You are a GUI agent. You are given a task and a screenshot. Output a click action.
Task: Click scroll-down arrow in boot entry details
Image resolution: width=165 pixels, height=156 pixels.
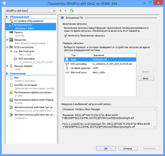[155, 127]
